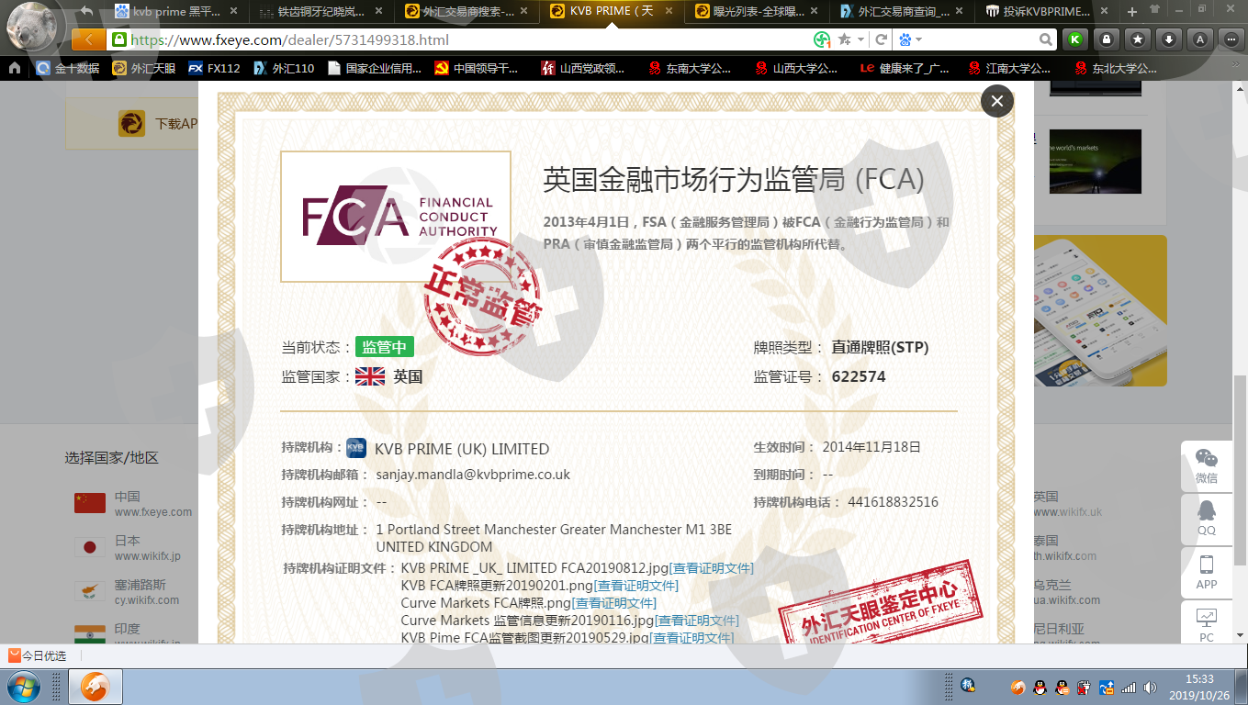Click the search magnifier icon

coord(1046,39)
